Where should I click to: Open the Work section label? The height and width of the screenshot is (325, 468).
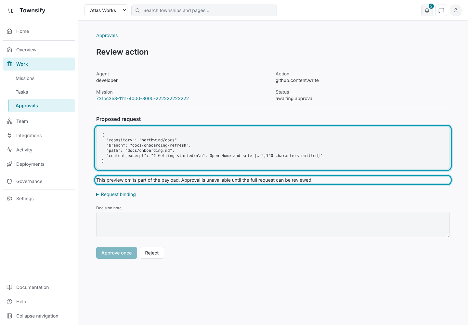[22, 64]
